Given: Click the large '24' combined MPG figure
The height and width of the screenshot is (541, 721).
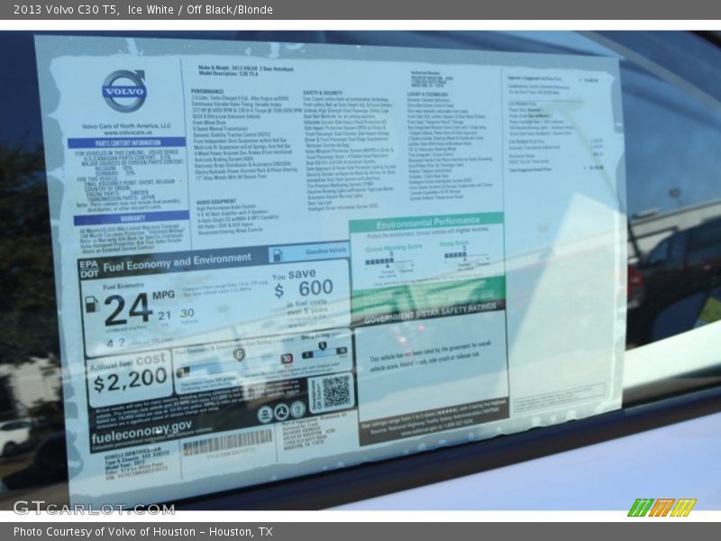Looking at the screenshot, I should click(128, 309).
